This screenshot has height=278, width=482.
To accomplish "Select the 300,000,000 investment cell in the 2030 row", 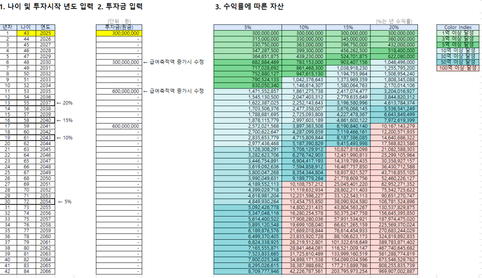I will click(x=119, y=62).
